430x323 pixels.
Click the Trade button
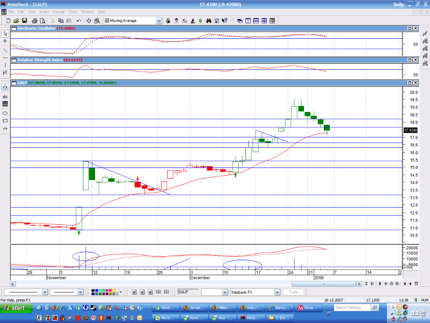[293, 292]
